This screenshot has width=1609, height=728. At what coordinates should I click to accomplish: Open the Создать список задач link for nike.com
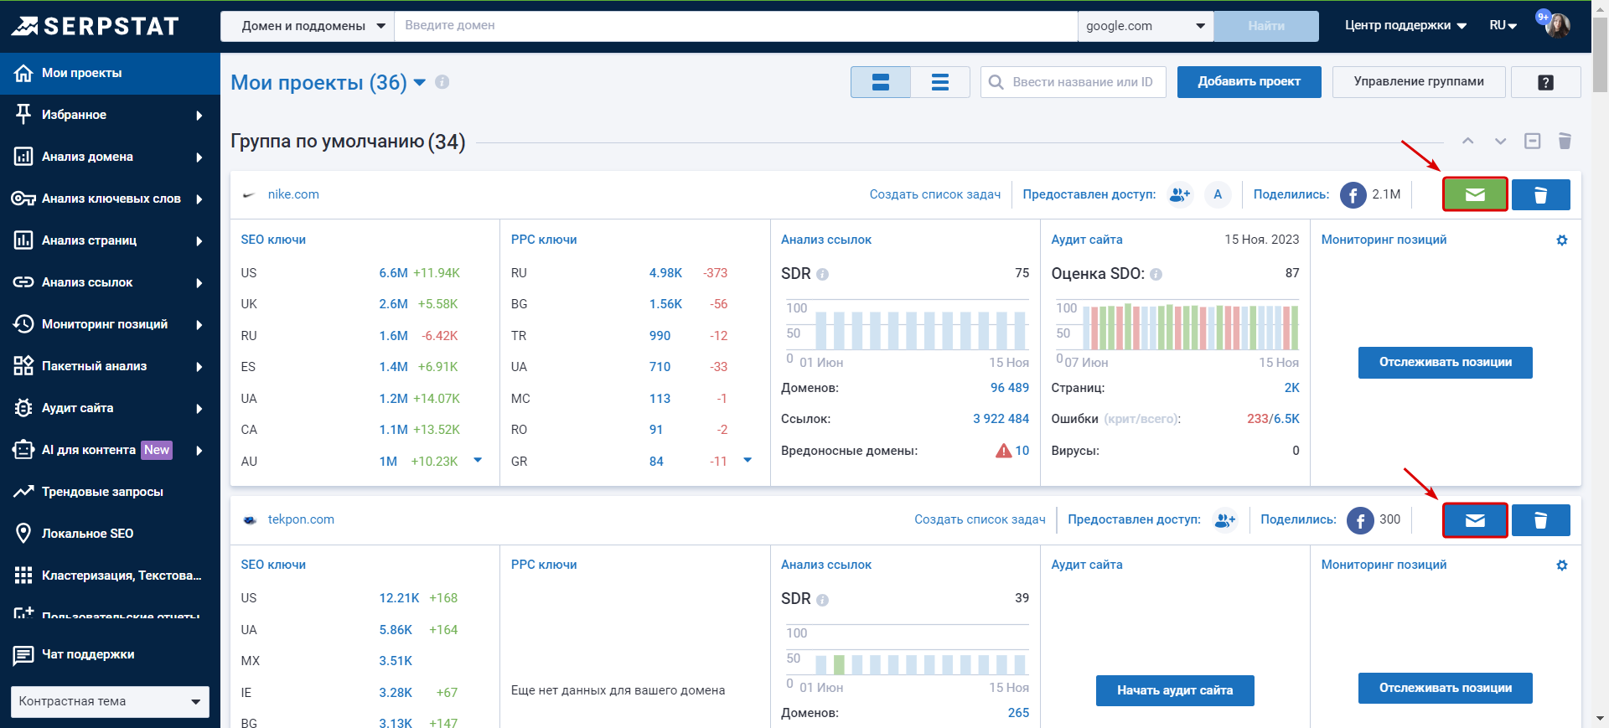(x=934, y=194)
